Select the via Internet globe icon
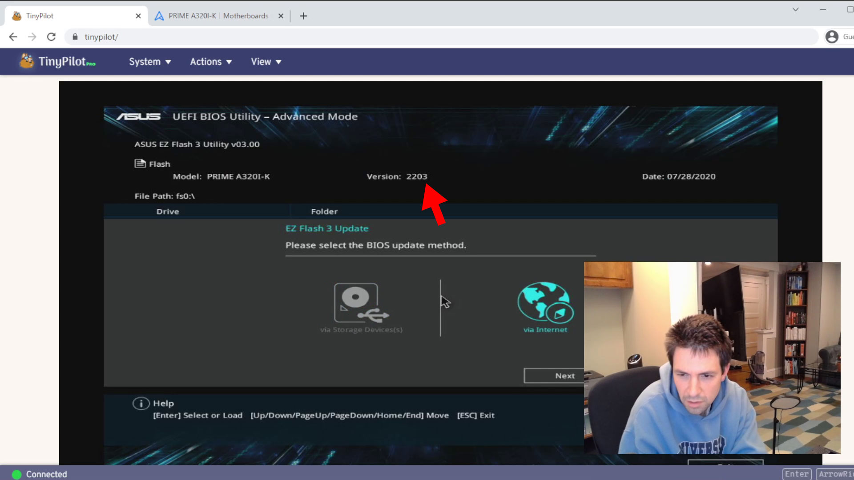854x480 pixels. (x=545, y=302)
